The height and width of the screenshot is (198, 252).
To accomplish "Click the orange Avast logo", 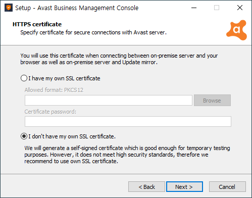I will click(237, 30).
